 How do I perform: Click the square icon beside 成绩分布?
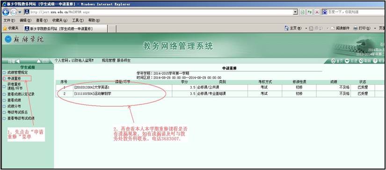pos(4,106)
